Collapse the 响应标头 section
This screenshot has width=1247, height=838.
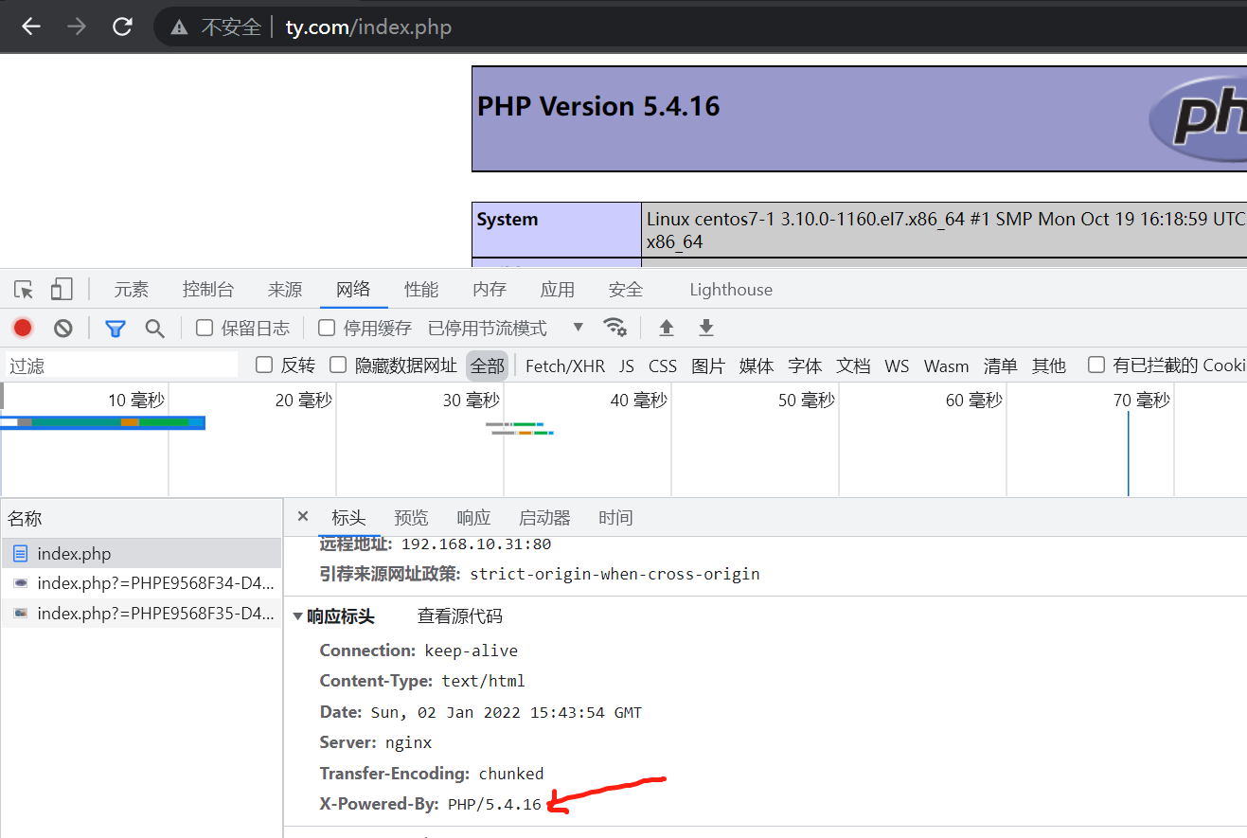point(298,617)
